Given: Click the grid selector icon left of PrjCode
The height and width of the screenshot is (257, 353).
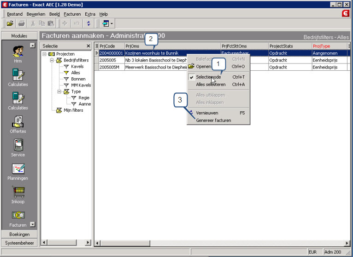Looking at the screenshot, I should click(97, 46).
